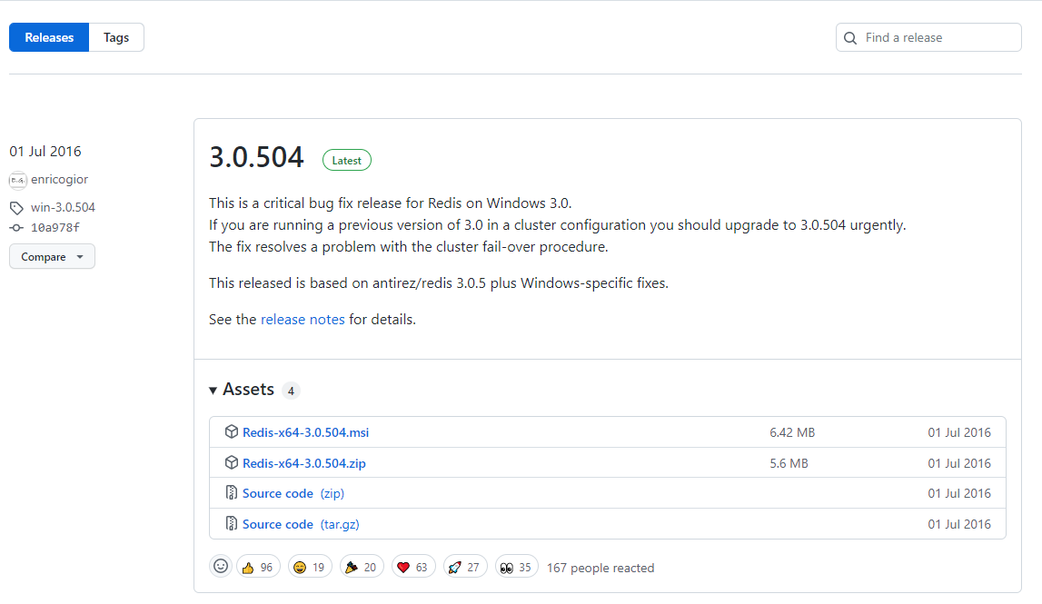Toggle eyes reaction with 35
Image resolution: width=1042 pixels, height=604 pixels.
point(516,567)
